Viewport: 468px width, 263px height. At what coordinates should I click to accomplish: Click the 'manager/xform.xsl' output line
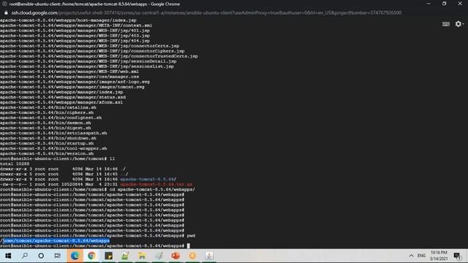click(x=61, y=102)
